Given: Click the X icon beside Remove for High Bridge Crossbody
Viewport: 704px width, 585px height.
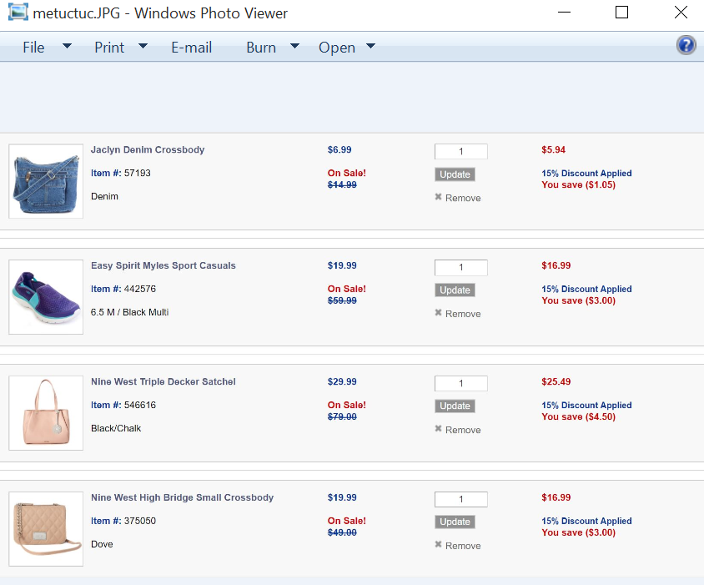Looking at the screenshot, I should pyautogui.click(x=438, y=545).
